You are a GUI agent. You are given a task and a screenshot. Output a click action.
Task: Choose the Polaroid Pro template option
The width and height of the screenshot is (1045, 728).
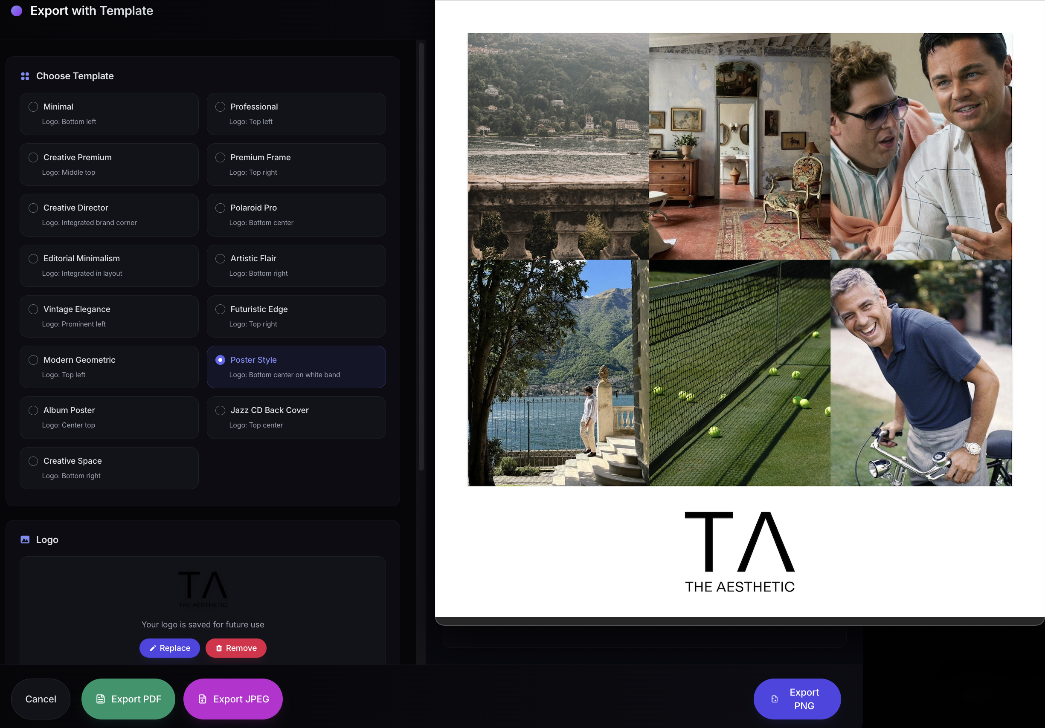[220, 208]
